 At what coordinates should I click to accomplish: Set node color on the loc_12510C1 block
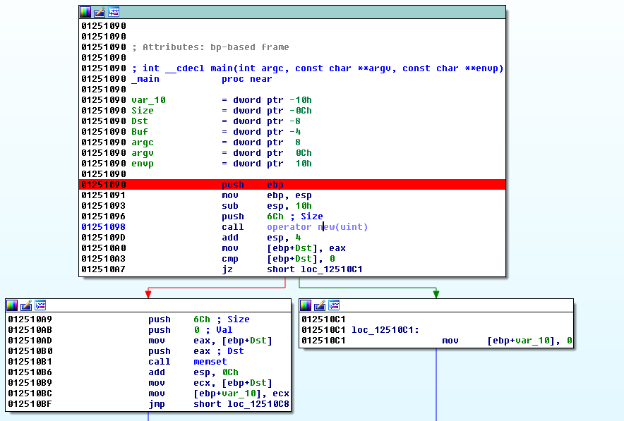[306, 305]
